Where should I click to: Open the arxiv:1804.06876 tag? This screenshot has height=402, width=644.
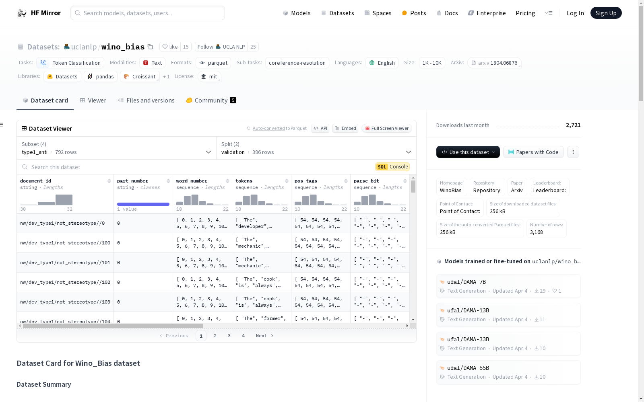click(x=494, y=63)
